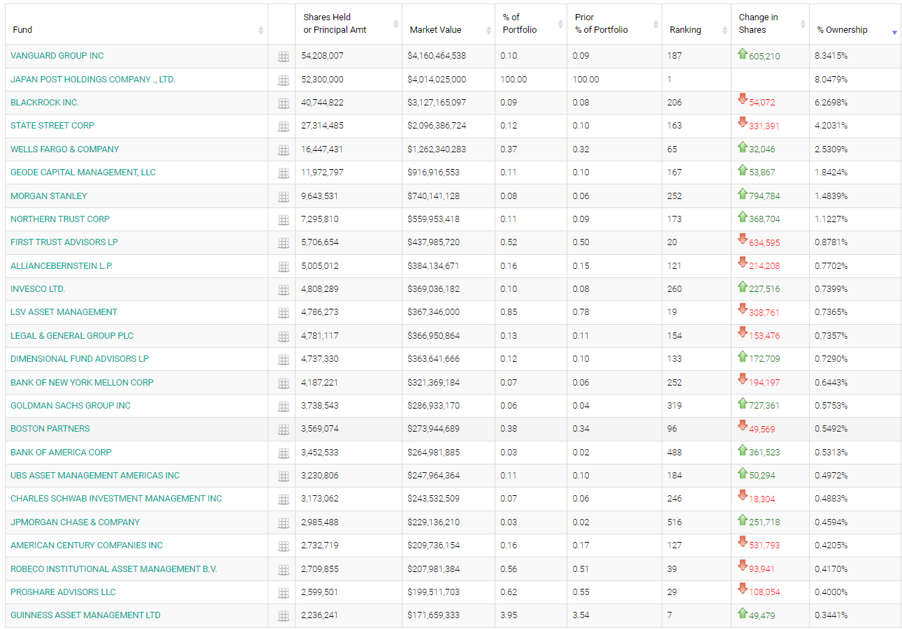Select shares held value 40,744,822
Screen dimensions: 902x630
pyautogui.click(x=322, y=103)
